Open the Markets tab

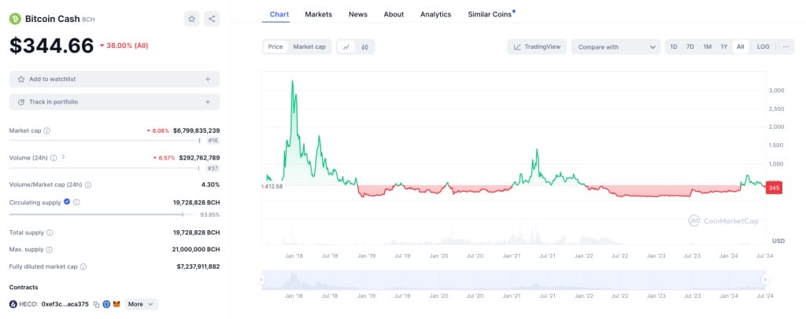(x=319, y=14)
